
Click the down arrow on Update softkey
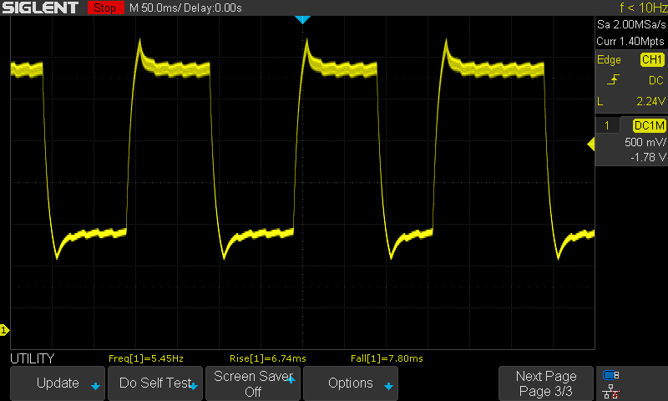[x=95, y=387]
